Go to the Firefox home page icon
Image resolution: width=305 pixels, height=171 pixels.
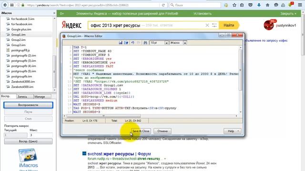(267, 5)
